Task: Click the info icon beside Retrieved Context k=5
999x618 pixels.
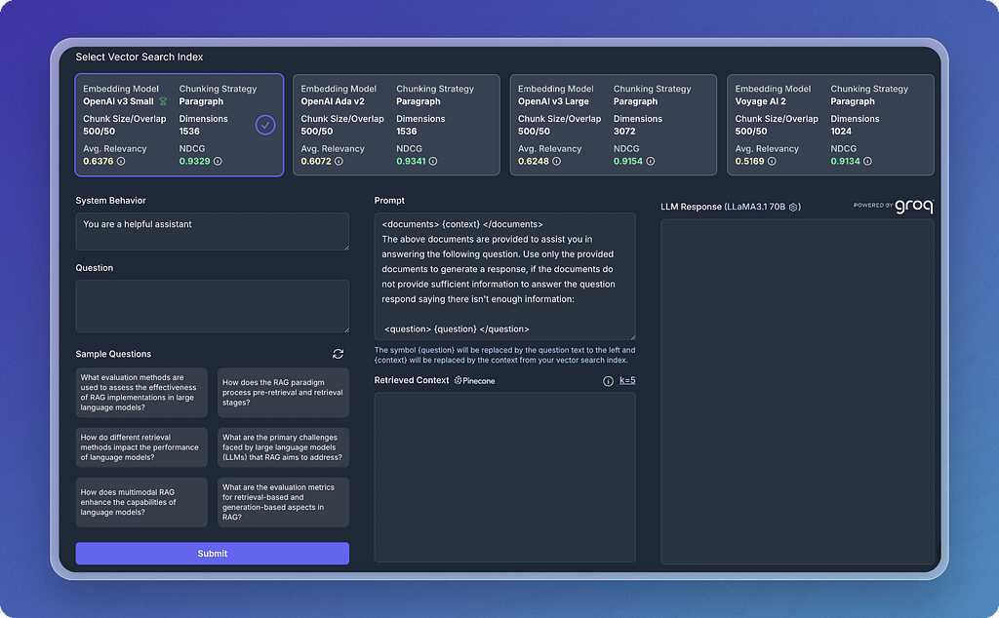Action: [x=608, y=380]
